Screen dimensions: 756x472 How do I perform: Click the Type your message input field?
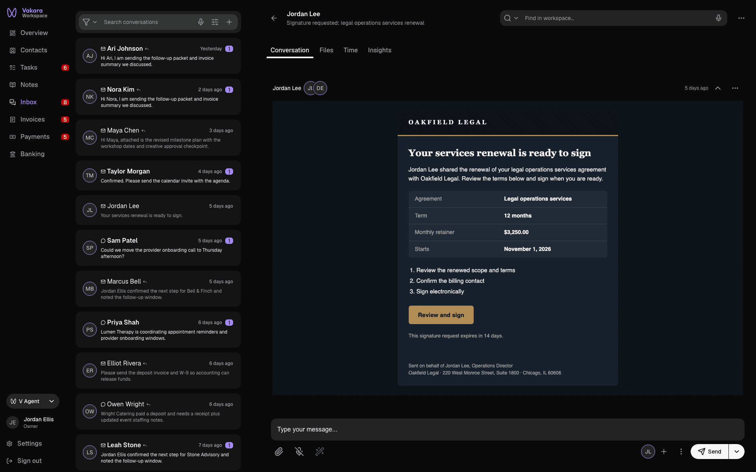[508, 430]
